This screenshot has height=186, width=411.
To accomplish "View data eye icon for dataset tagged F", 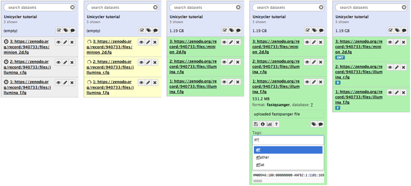I will 390,92.
